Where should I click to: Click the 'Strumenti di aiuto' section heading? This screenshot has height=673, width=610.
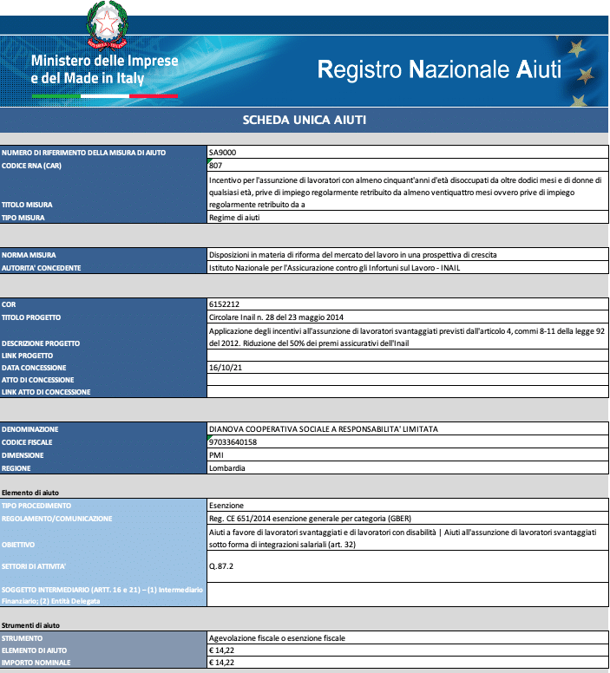click(x=30, y=625)
